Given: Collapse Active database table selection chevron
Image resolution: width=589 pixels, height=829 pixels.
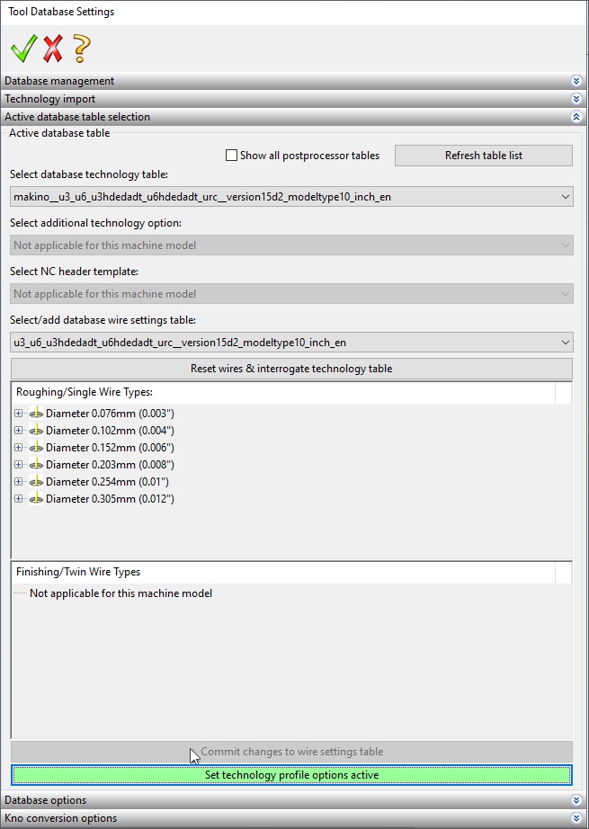Looking at the screenshot, I should coord(576,117).
